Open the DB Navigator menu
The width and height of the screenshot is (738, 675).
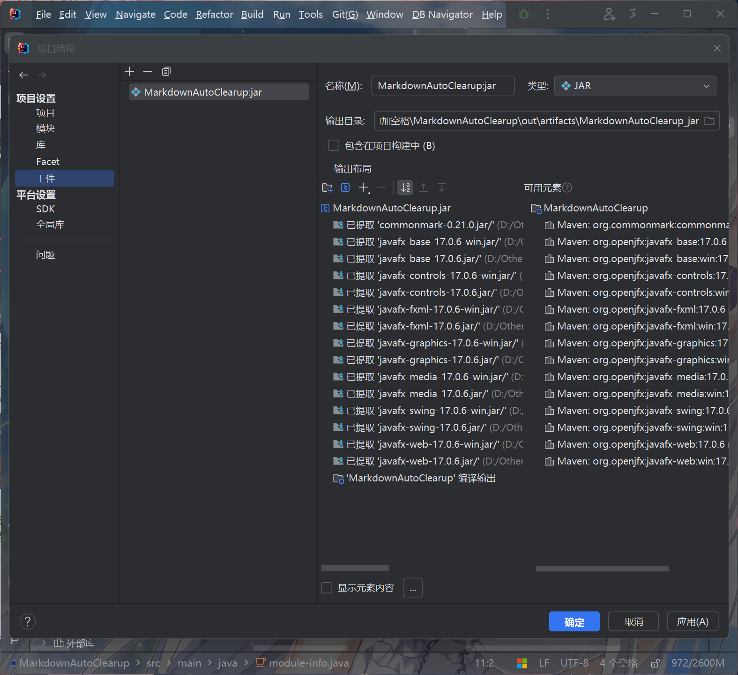coord(442,15)
